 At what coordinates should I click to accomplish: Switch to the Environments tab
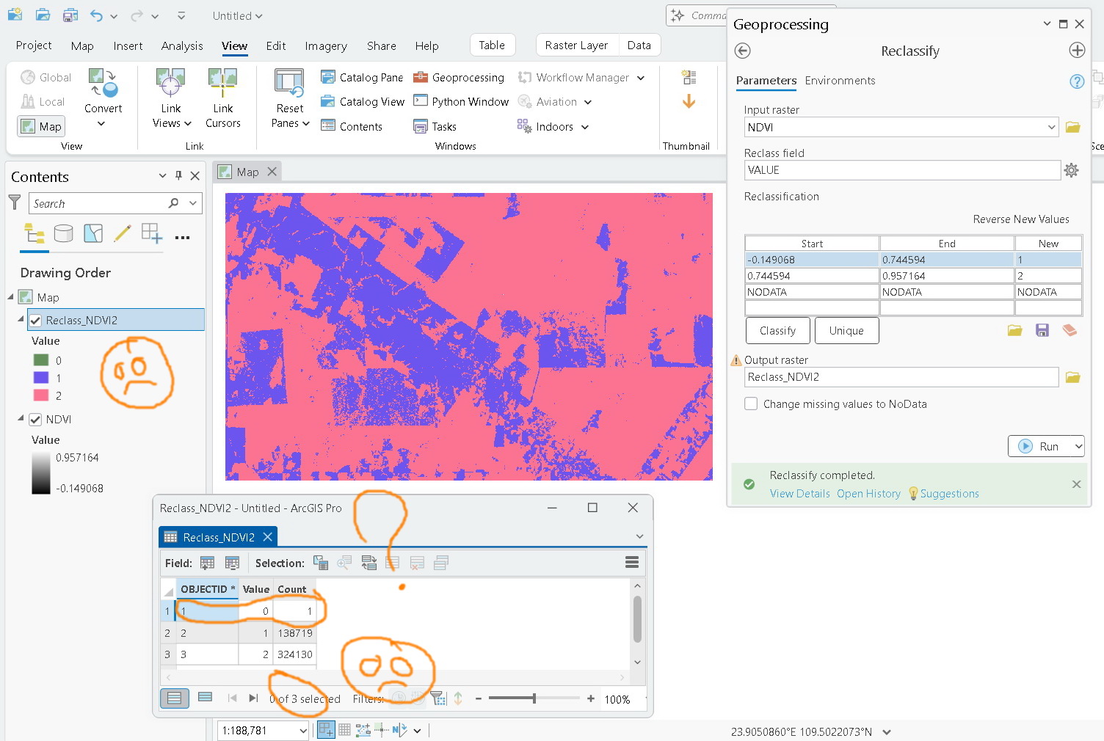(x=840, y=81)
